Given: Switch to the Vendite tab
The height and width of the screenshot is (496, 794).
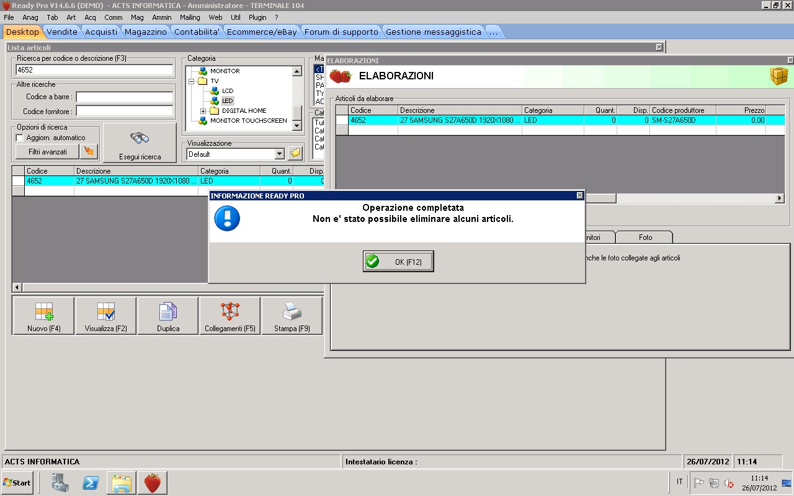Looking at the screenshot, I should 62,32.
